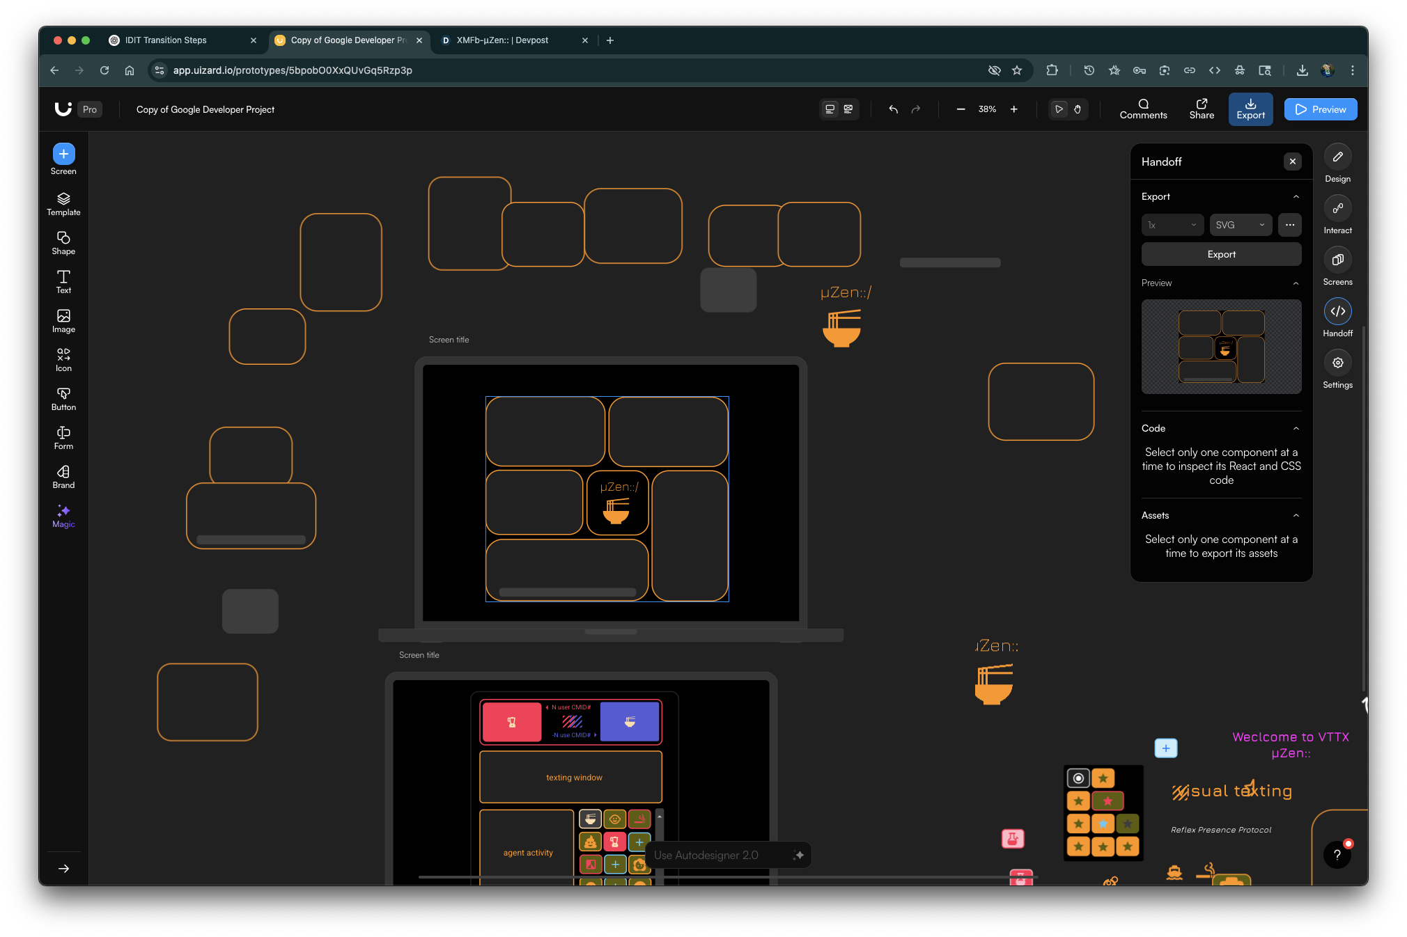Screen dimensions: 1407x937
Task: Open the 1x scale dropdown
Action: [1172, 225]
